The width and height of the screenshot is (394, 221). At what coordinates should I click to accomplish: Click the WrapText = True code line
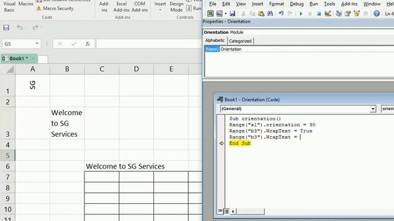pos(271,131)
